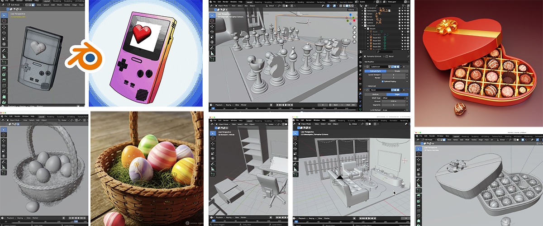Open Object Mode dropdown in living room window
This screenshot has width=543, height=226.
pyautogui.click(x=306, y=124)
